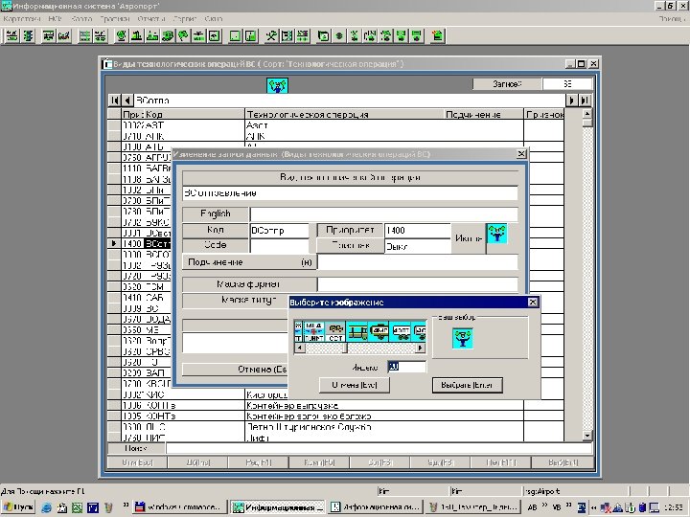Click the cyan icon beside the Иконка label
Screen dimensions: 690x517
496,234
